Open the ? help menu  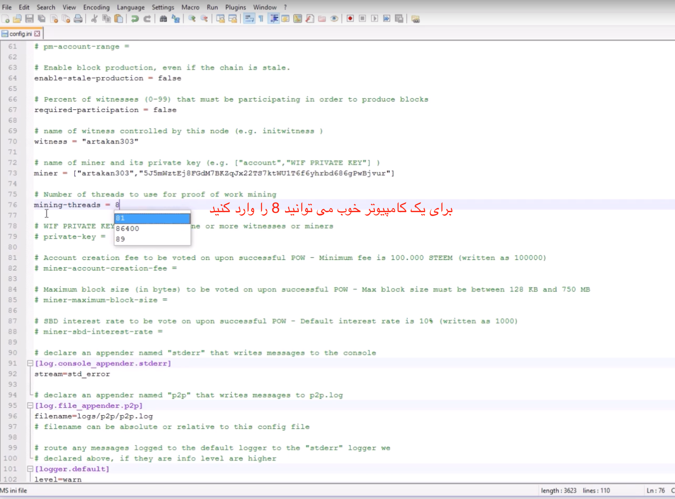(x=285, y=7)
